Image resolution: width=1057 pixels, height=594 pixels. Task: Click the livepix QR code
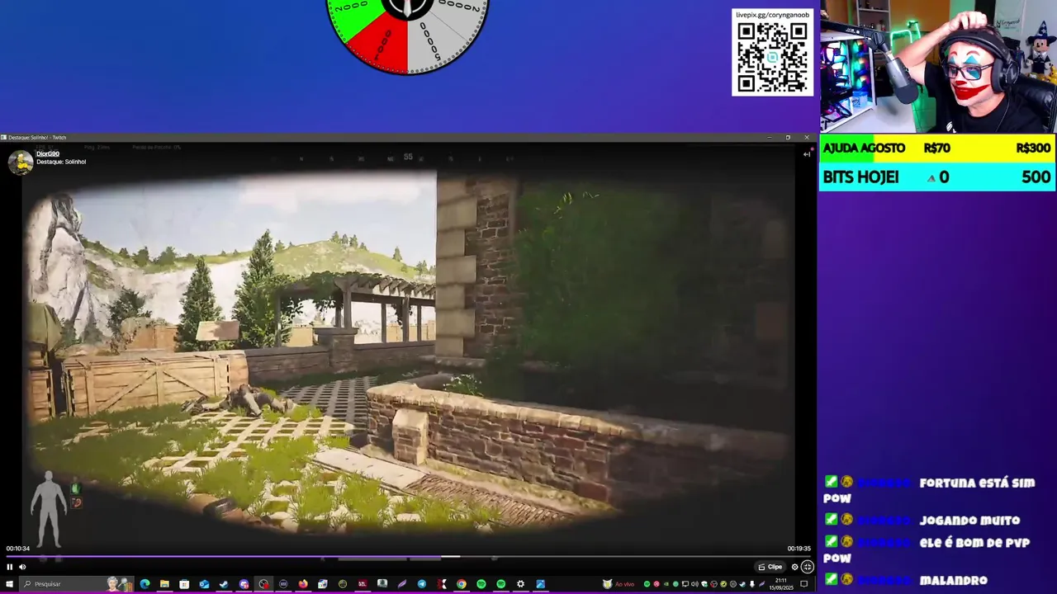(772, 58)
